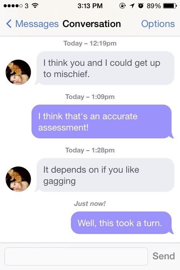180x270 pixels.
Task: Select the 'It depends on if' message
Action: tap(105, 175)
